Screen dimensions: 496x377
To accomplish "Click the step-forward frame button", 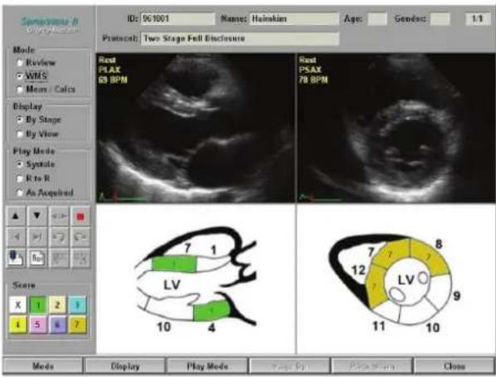I will 37,237.
